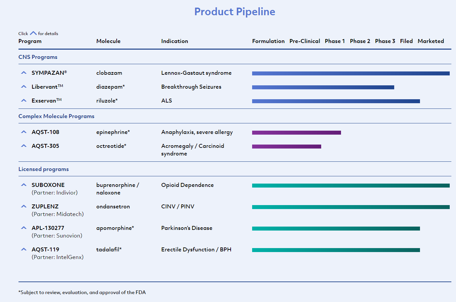Click the clobazam molecule cell
The image size is (456, 302).
tap(109, 73)
